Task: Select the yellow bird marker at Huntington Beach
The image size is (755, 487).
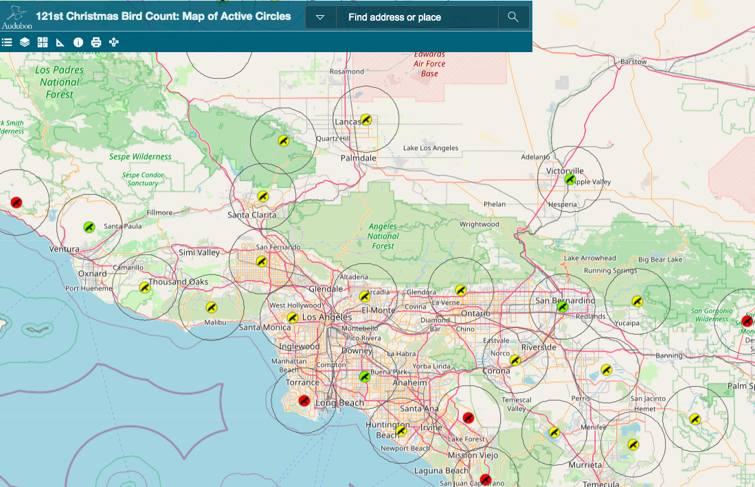Action: point(402,431)
